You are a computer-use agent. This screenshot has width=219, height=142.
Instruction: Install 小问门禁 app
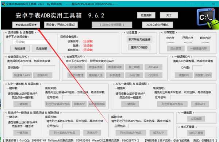click(x=134, y=75)
